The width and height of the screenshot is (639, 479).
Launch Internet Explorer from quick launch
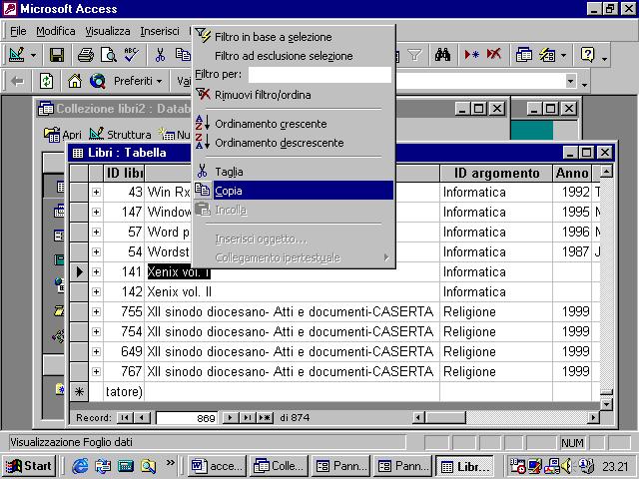tap(80, 466)
